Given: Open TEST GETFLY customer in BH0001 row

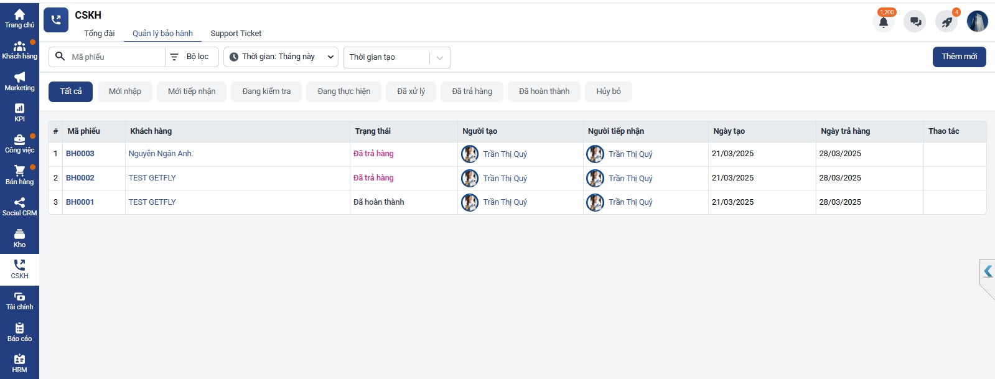Looking at the screenshot, I should tap(152, 202).
